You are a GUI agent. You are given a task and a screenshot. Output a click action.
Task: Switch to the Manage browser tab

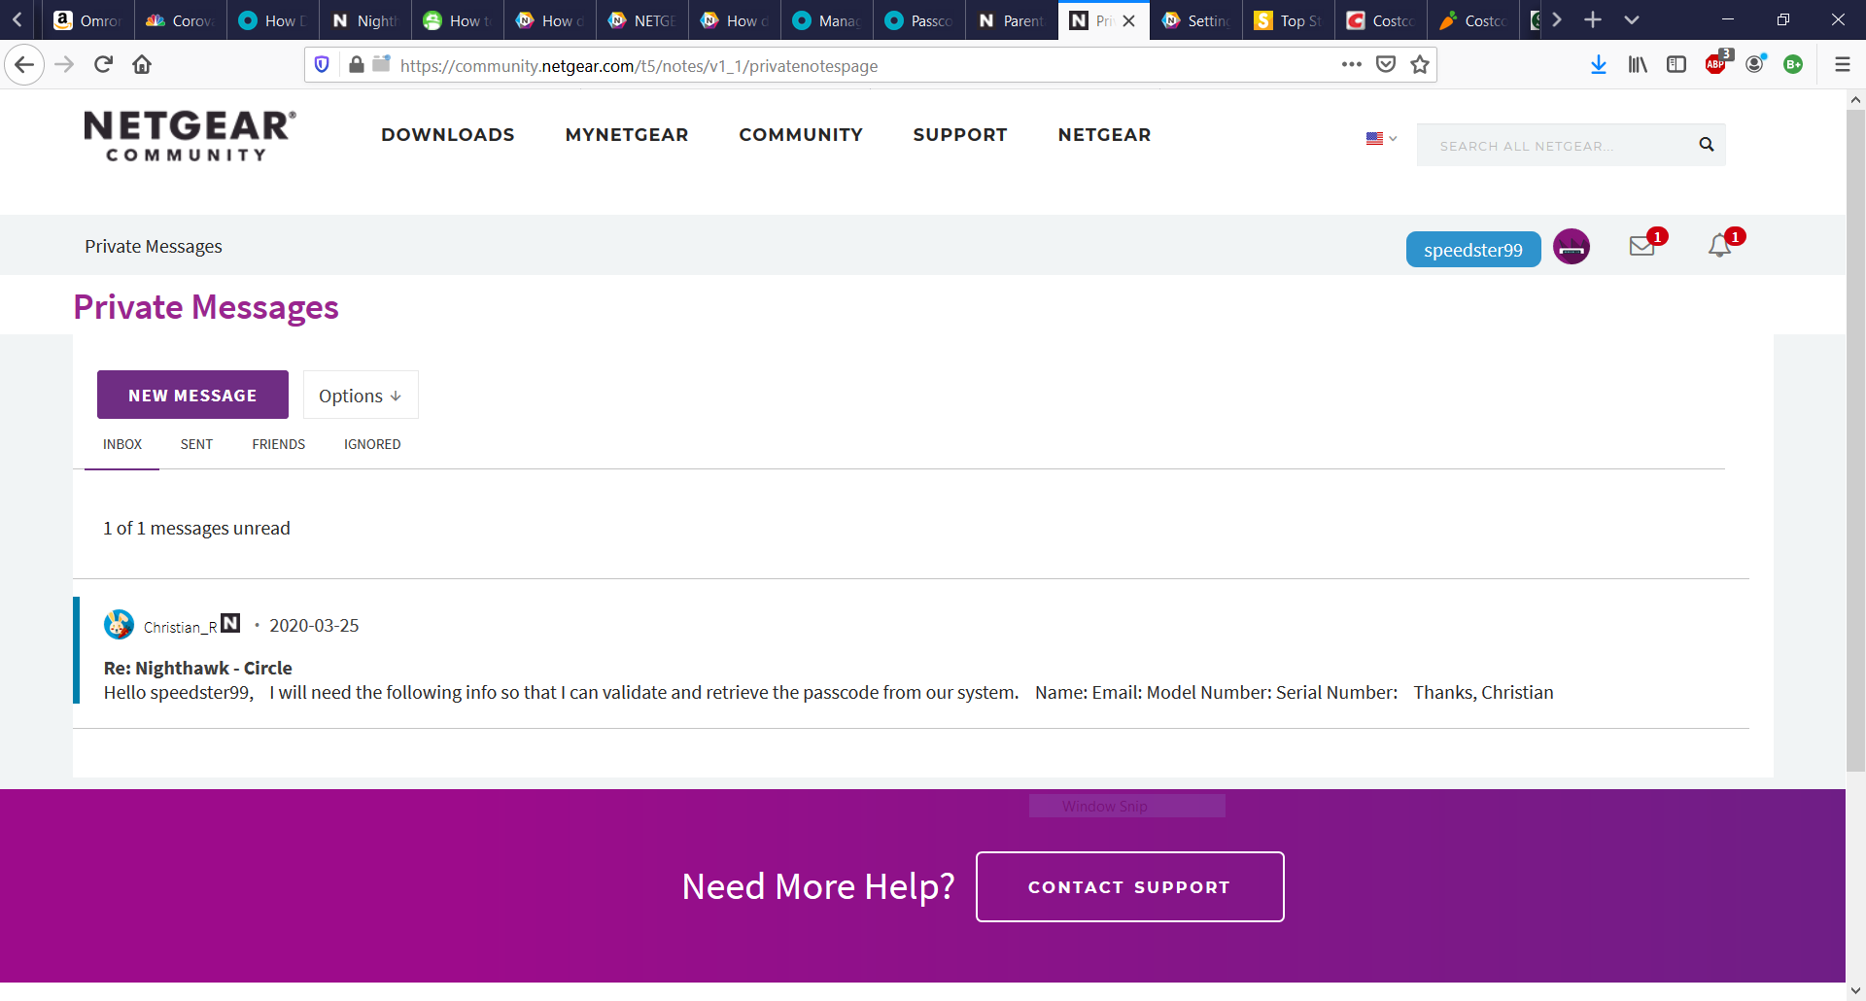coord(826,20)
